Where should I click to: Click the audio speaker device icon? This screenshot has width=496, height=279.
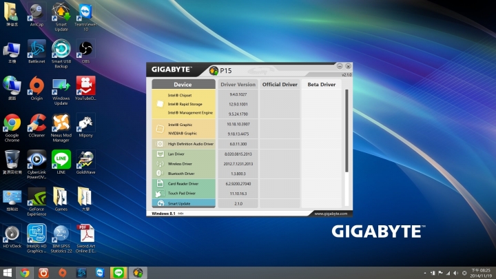click(160, 144)
